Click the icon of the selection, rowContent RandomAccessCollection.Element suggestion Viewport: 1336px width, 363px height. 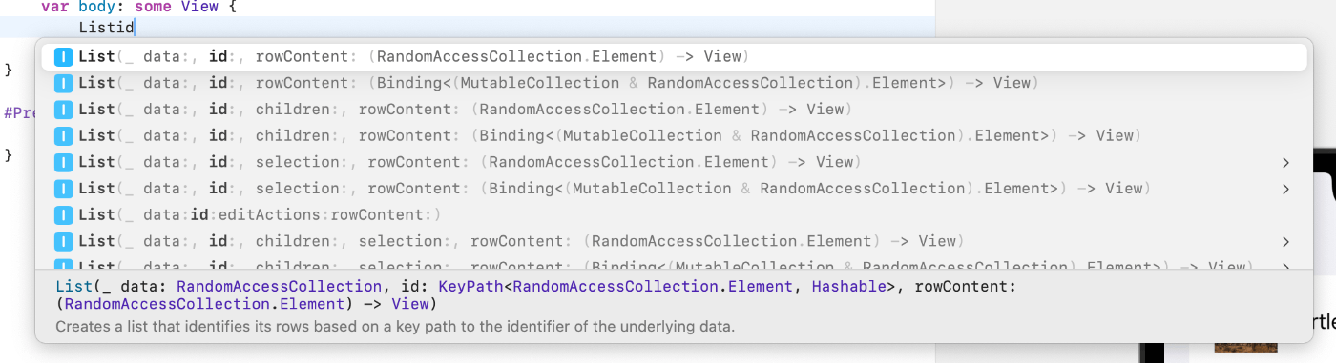(63, 162)
